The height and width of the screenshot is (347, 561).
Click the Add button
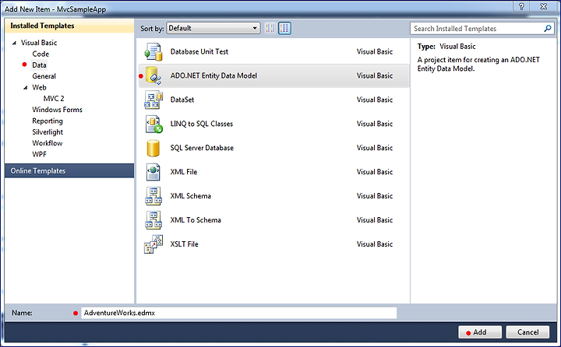480,332
